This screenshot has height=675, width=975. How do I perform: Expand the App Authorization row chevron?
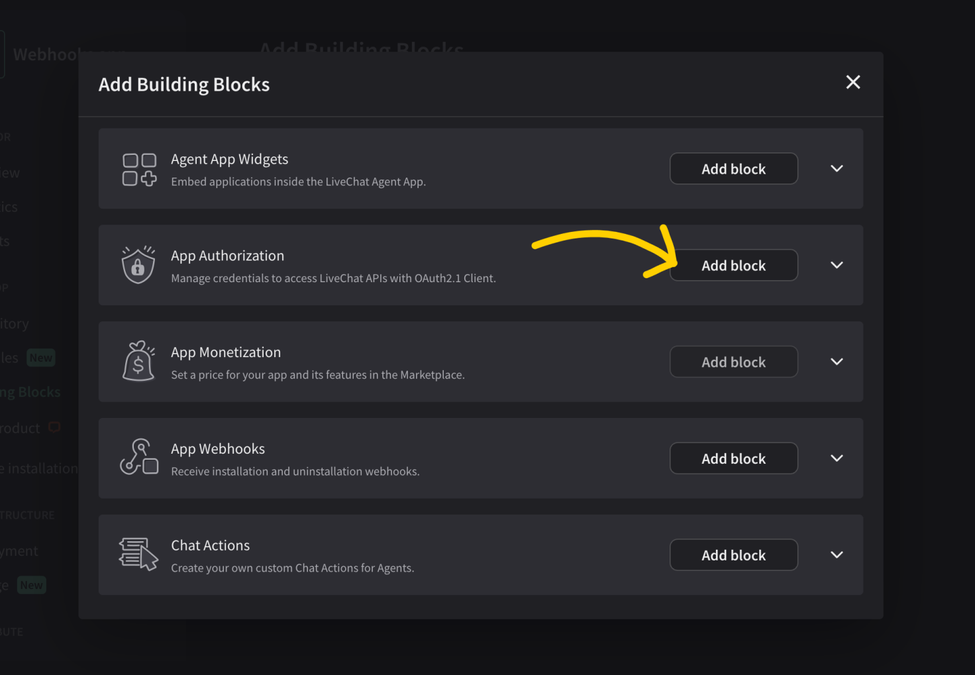(837, 265)
